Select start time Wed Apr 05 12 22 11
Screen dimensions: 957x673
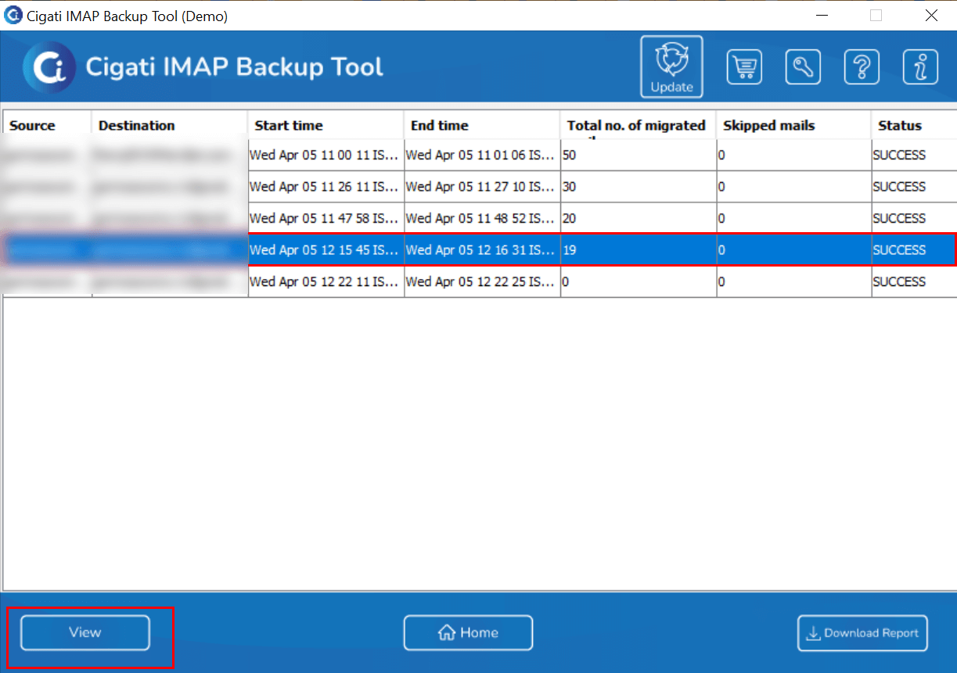pos(326,281)
